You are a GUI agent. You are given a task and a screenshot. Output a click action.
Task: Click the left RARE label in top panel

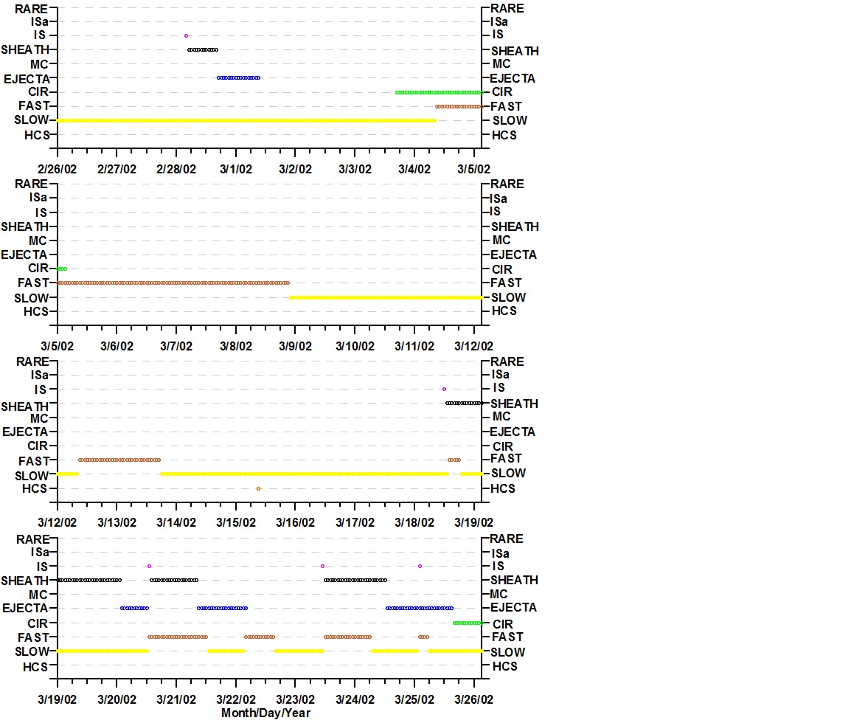click(x=31, y=10)
